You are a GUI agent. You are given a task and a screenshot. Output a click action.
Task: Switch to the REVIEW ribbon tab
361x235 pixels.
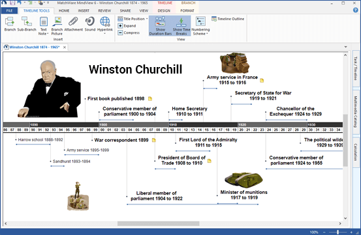pos(104,10)
